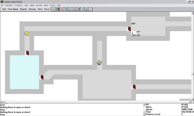This screenshot has height=116, width=194.
Task: Click the Free Hand button
Action: tap(13, 9)
